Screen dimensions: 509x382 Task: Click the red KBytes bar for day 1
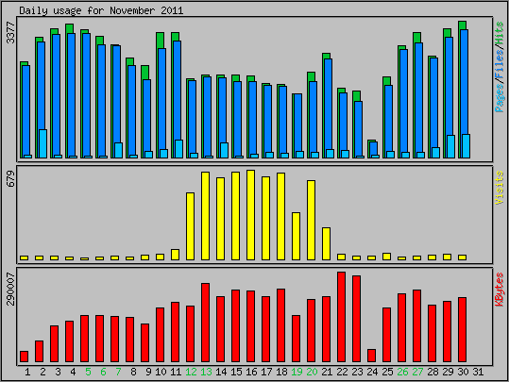click(24, 357)
